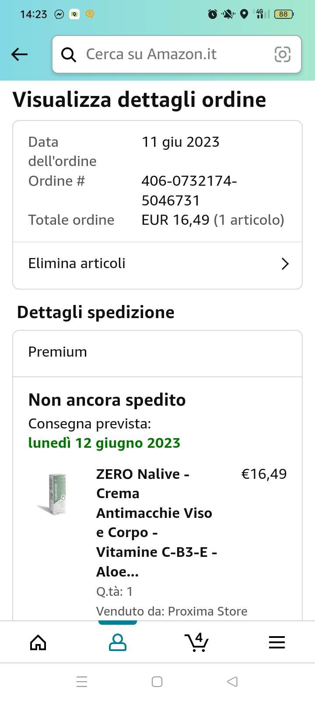Tap the Proxima Store seller link
This screenshot has height=701, width=315.
click(x=208, y=611)
